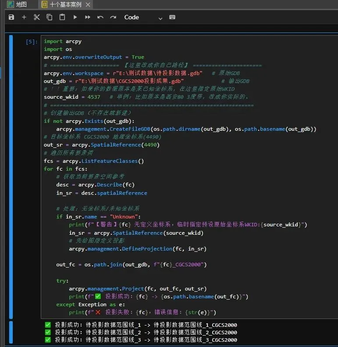Switch to the 地图 tab
The image size is (338, 347).
point(18,4)
